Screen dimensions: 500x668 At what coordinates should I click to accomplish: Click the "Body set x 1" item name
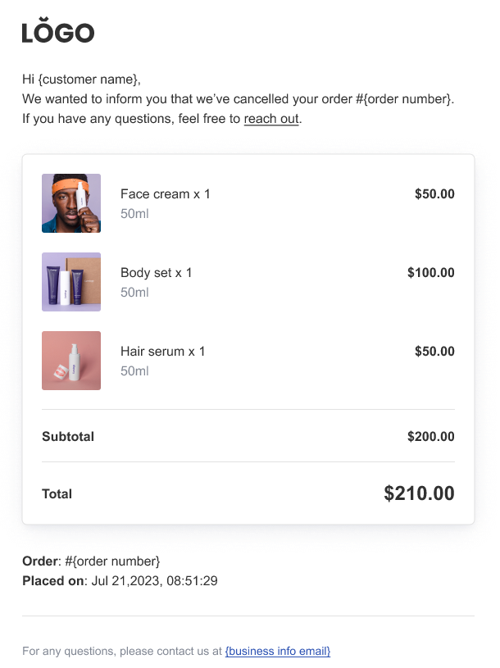click(x=157, y=273)
